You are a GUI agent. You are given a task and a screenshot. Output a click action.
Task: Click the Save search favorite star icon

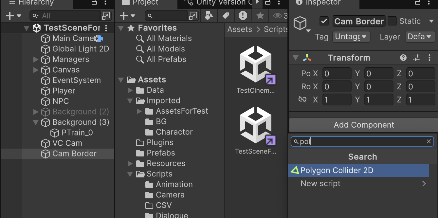[260, 16]
